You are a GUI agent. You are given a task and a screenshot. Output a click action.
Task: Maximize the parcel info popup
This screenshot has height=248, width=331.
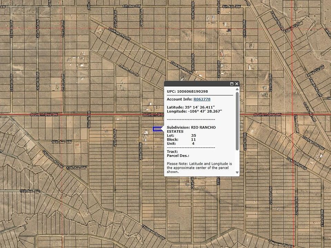coord(232,84)
